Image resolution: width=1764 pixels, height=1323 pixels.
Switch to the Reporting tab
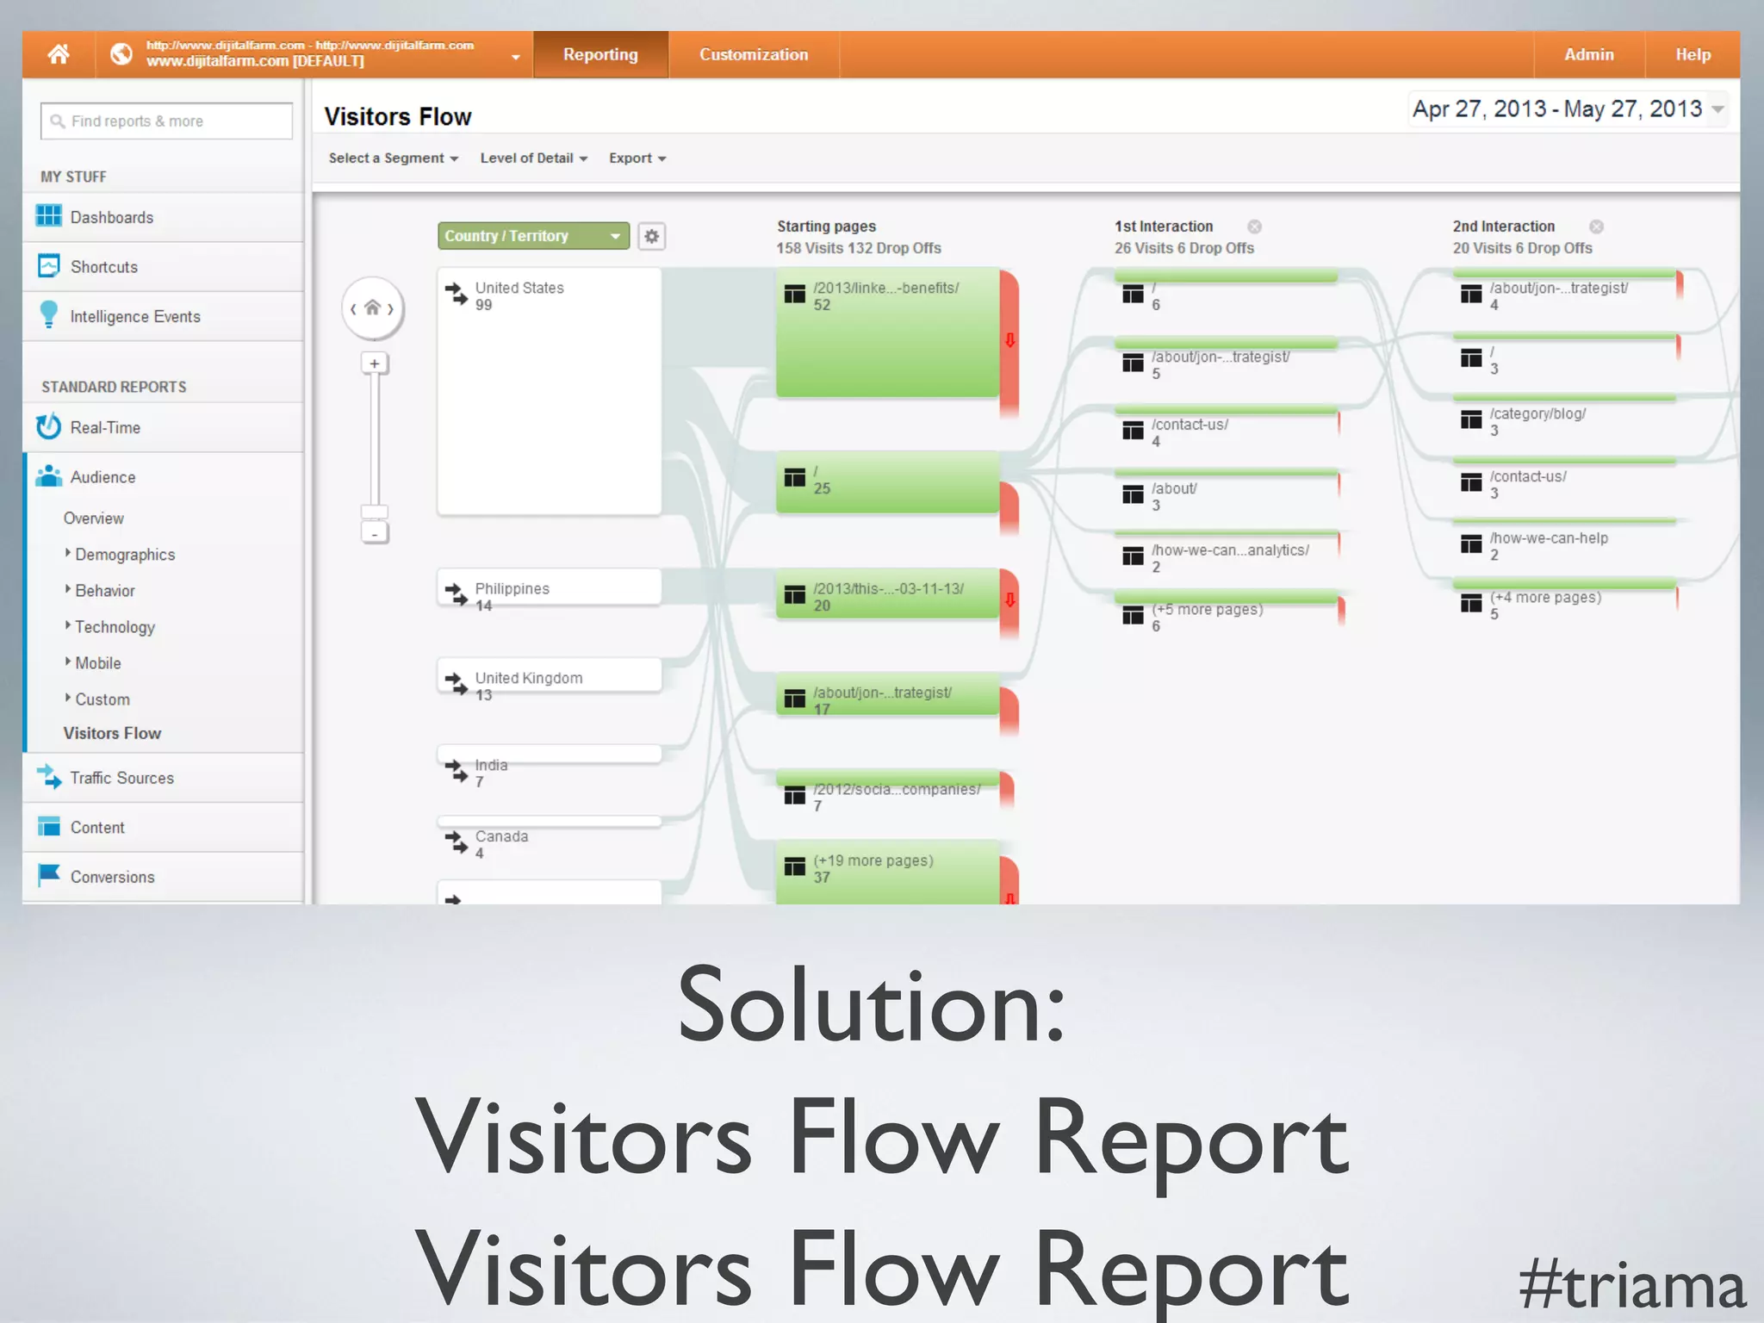(x=600, y=54)
